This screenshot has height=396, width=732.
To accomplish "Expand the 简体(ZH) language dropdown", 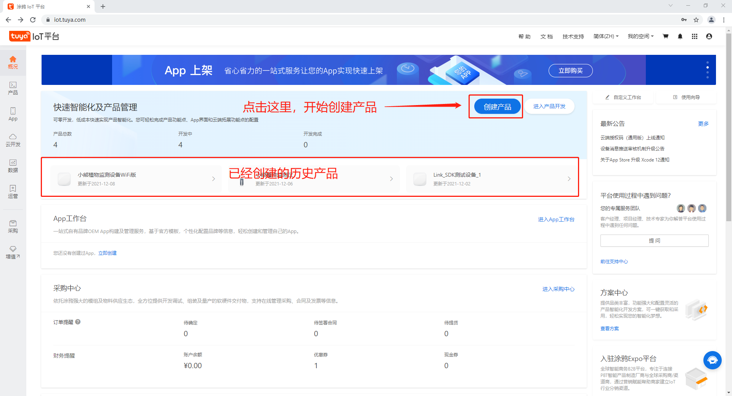I will tap(606, 37).
